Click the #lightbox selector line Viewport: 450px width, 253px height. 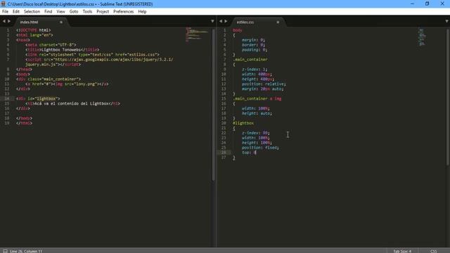coord(243,123)
